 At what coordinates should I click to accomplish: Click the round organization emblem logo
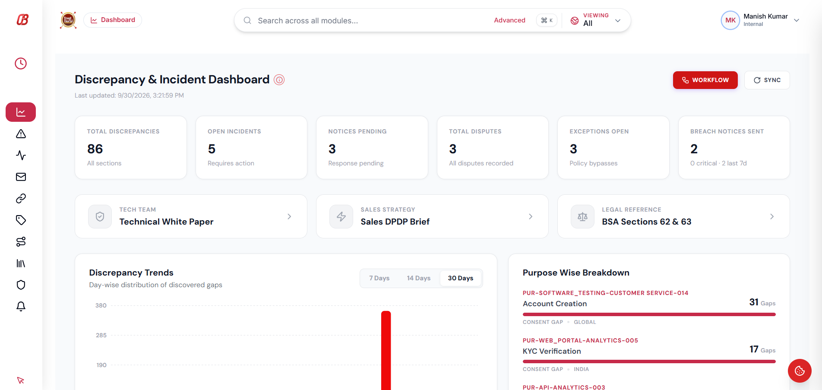coord(68,20)
